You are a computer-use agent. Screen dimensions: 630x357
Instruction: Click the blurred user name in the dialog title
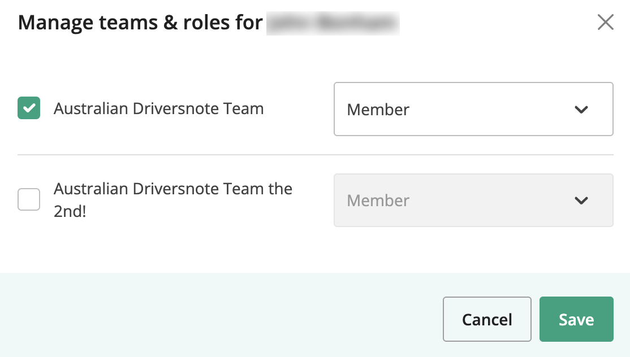[333, 23]
